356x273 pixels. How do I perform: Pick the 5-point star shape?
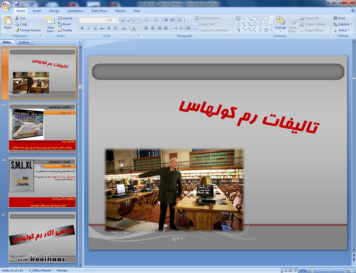tap(266, 30)
